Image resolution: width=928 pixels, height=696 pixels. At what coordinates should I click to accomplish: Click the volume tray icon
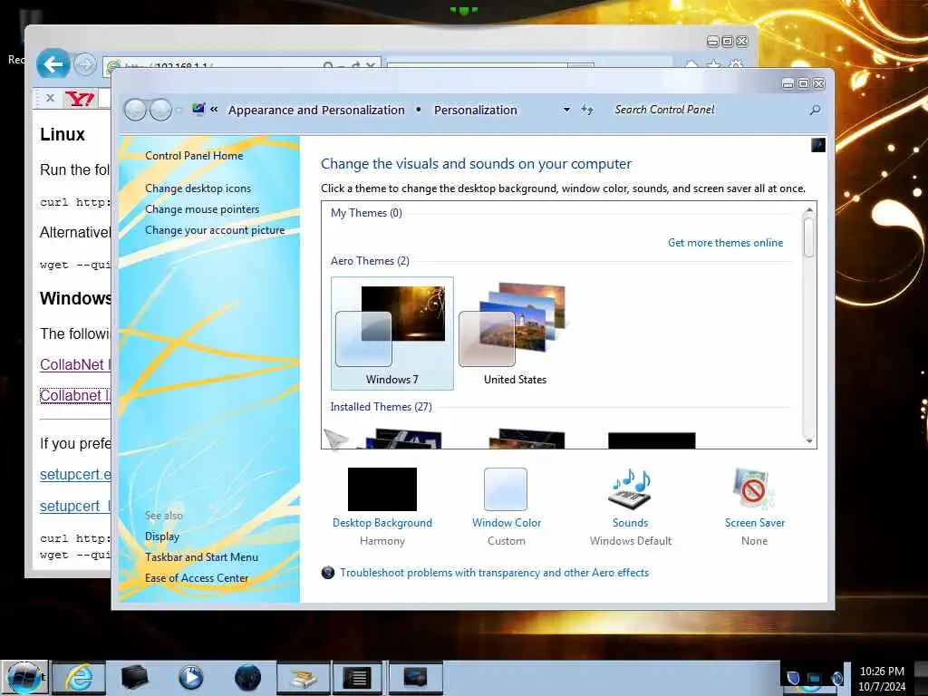click(x=836, y=678)
